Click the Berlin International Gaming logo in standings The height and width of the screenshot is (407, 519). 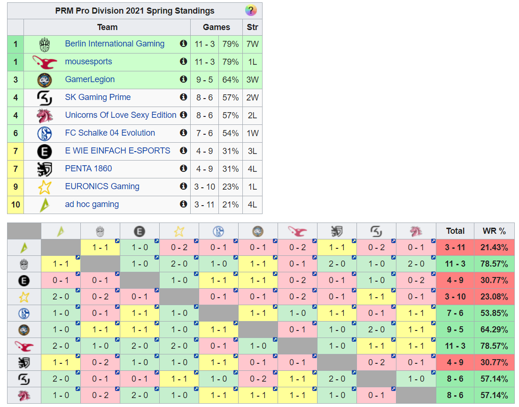45,44
